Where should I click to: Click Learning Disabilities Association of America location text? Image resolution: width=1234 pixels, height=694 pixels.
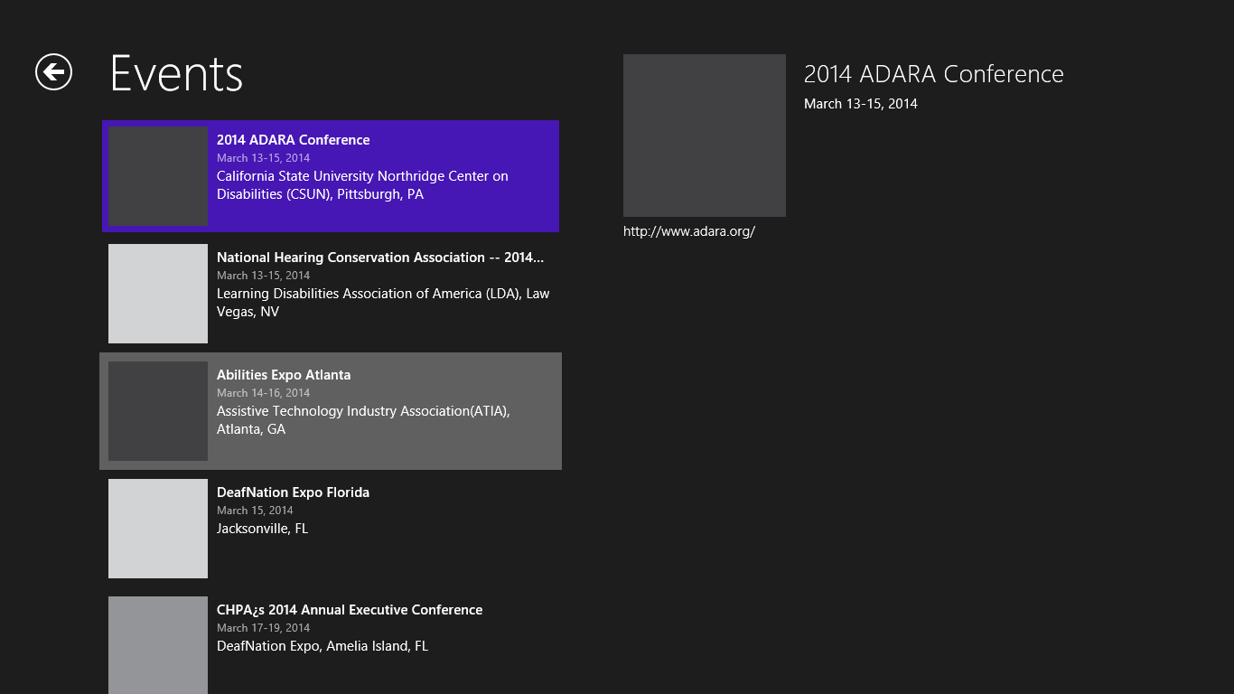pyautogui.click(x=383, y=303)
